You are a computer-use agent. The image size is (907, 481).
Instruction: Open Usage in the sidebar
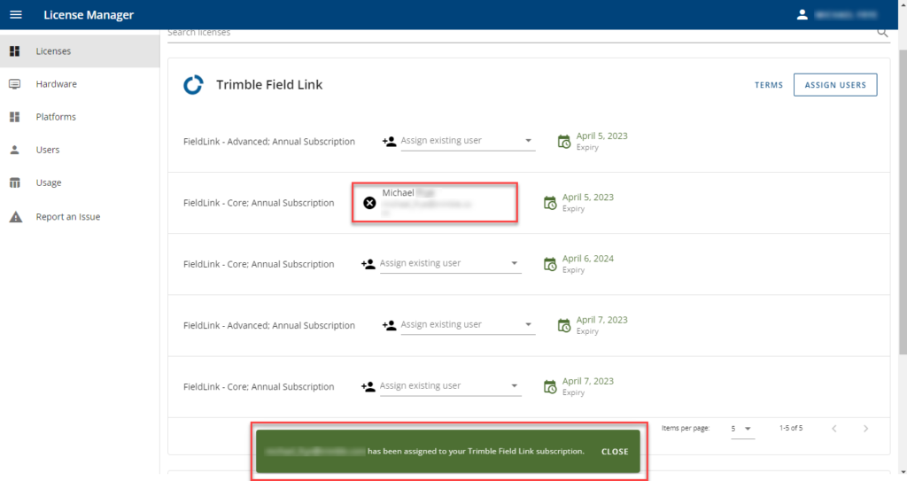click(80, 182)
